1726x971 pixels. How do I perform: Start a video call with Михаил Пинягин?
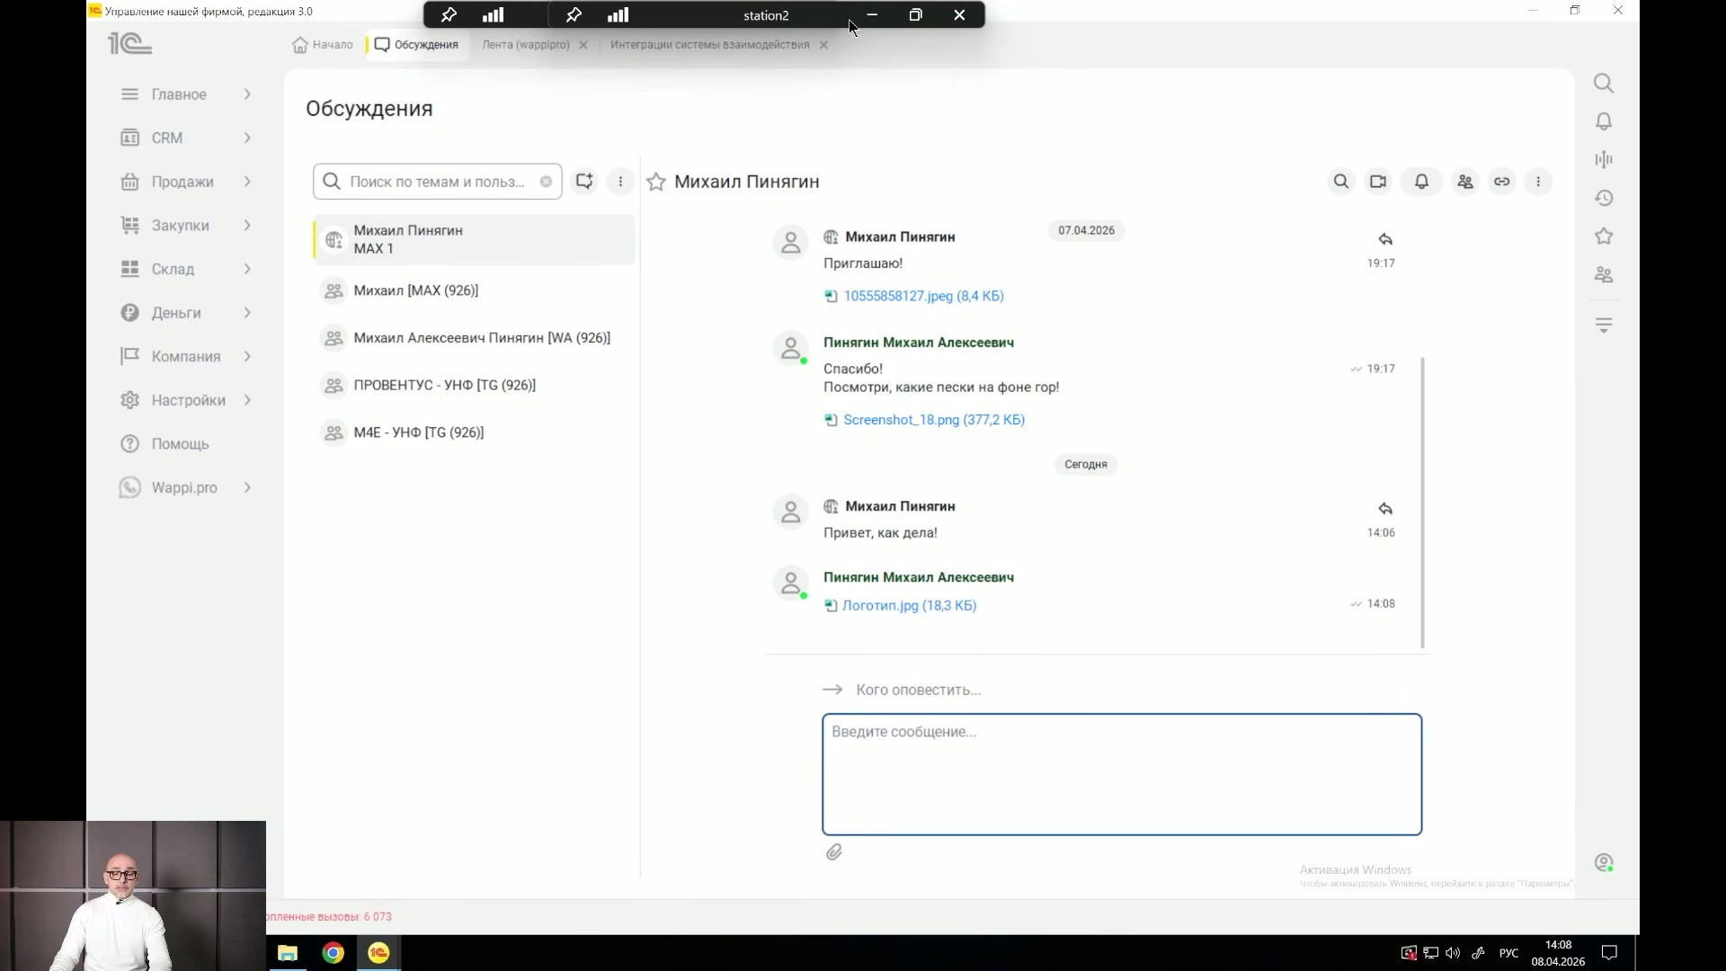[x=1378, y=182]
